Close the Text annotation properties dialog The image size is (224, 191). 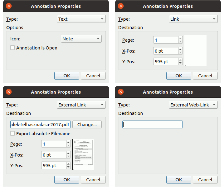[9, 6]
